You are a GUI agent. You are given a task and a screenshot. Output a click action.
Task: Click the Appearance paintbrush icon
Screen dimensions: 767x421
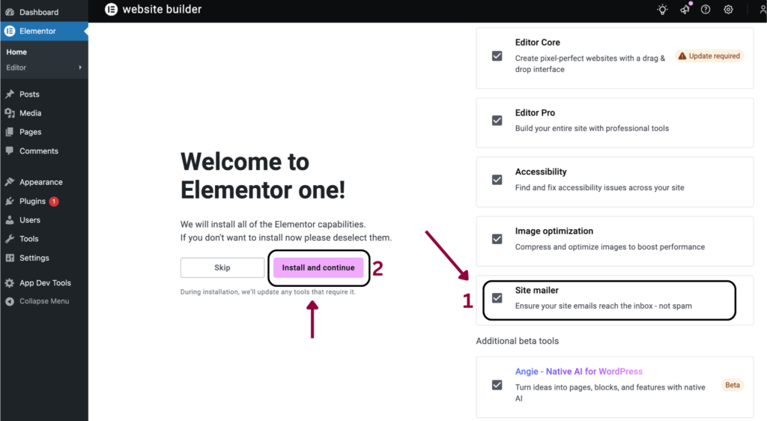[10, 182]
